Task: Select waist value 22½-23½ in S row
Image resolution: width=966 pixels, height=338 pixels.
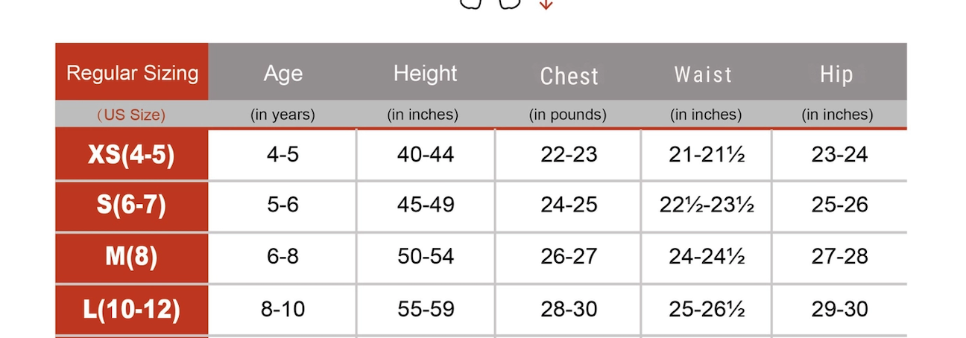Action: [x=707, y=205]
